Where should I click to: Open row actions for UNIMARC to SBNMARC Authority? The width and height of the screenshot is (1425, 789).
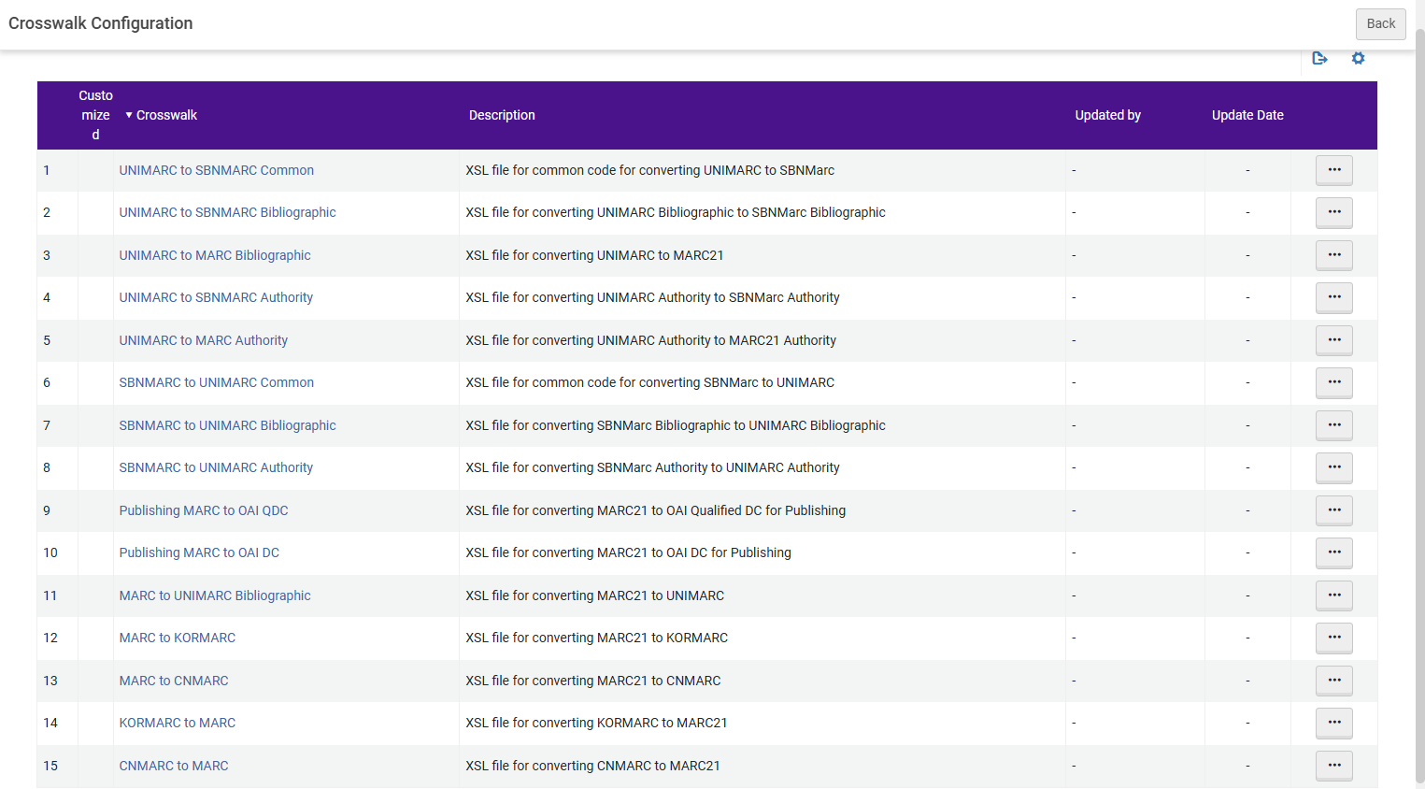(x=1334, y=297)
